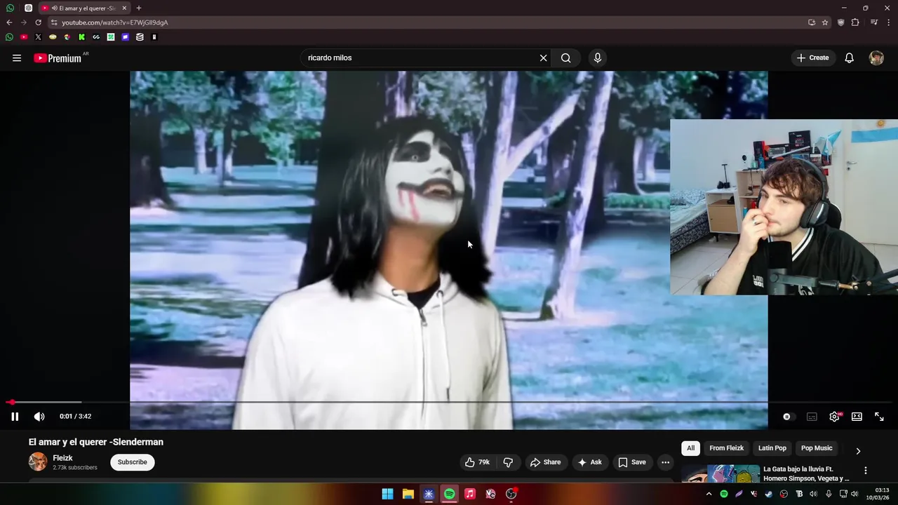Switch to pinned WhatsApp tab

coord(10,8)
